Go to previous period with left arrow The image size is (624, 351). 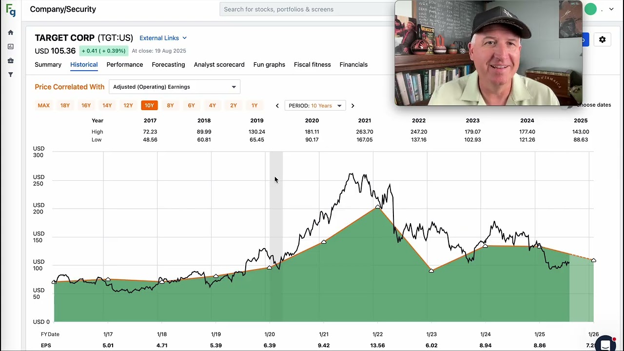click(x=277, y=106)
